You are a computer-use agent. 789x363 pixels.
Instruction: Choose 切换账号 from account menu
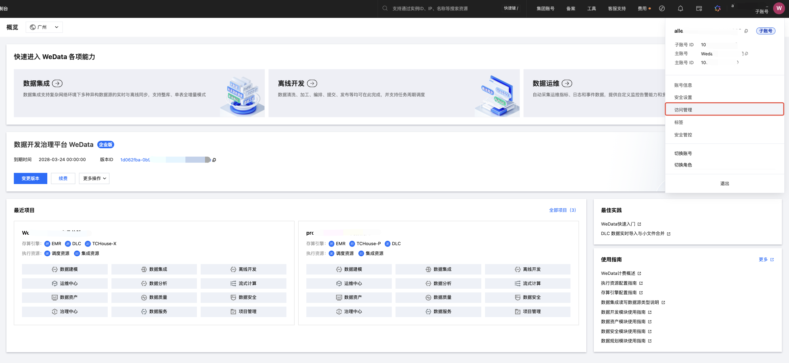click(x=683, y=153)
